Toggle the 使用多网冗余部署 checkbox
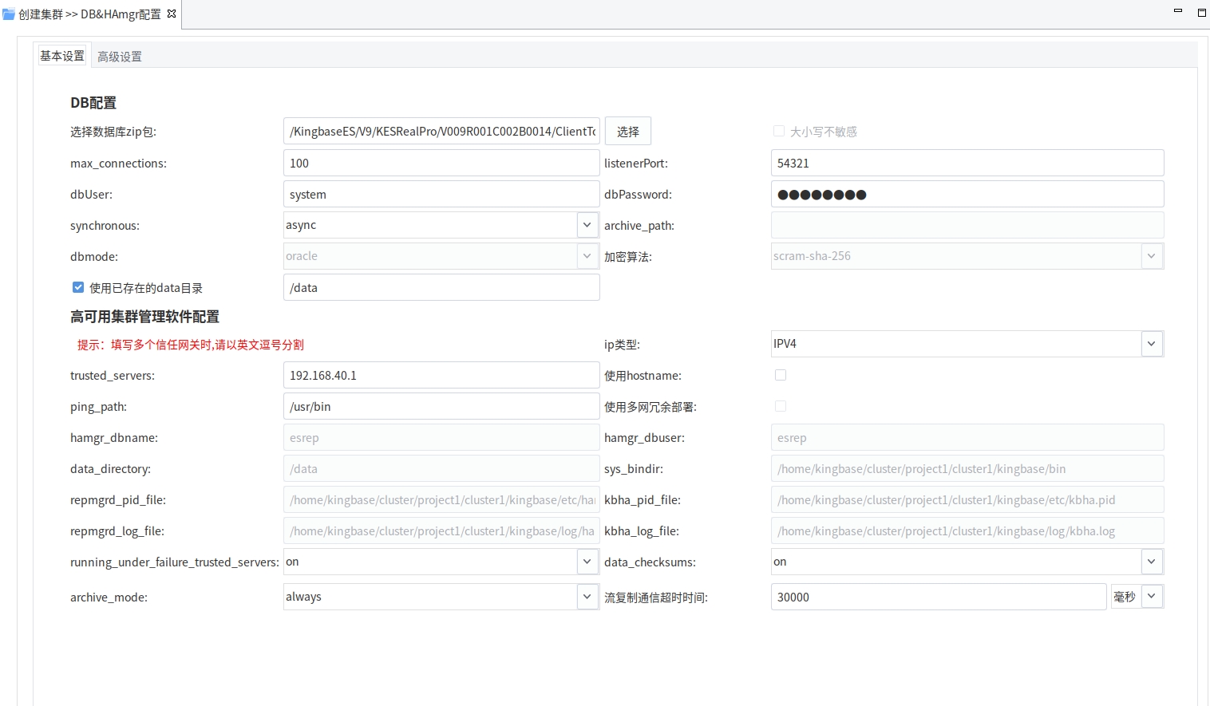 coord(781,406)
